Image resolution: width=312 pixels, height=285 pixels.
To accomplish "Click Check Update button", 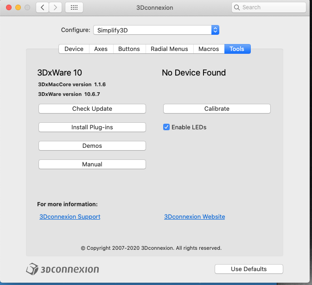I will pos(92,108).
